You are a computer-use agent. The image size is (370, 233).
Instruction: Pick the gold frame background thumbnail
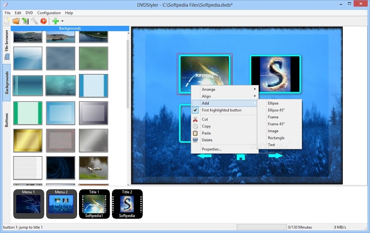click(x=28, y=140)
